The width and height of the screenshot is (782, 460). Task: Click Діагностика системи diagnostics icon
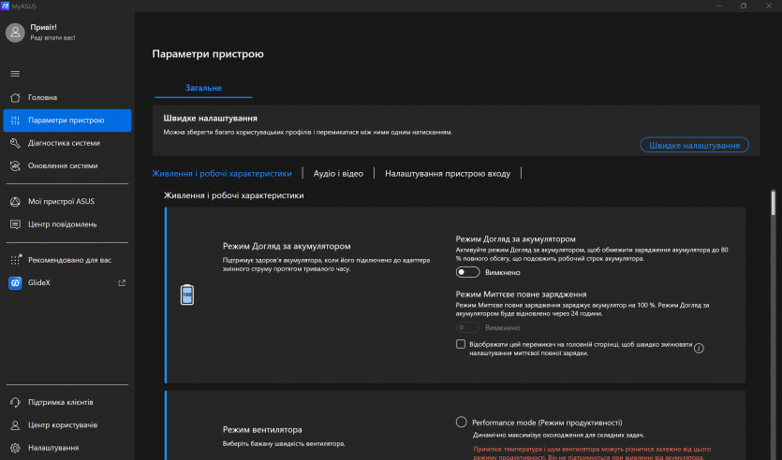[15, 143]
